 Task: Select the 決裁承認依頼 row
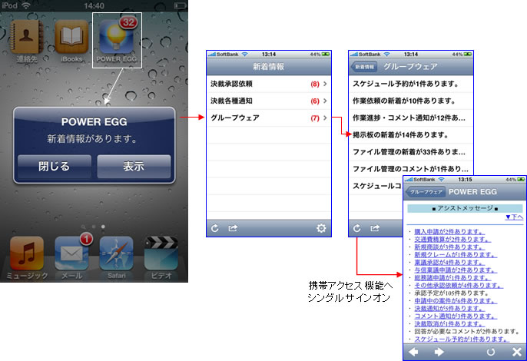(269, 84)
